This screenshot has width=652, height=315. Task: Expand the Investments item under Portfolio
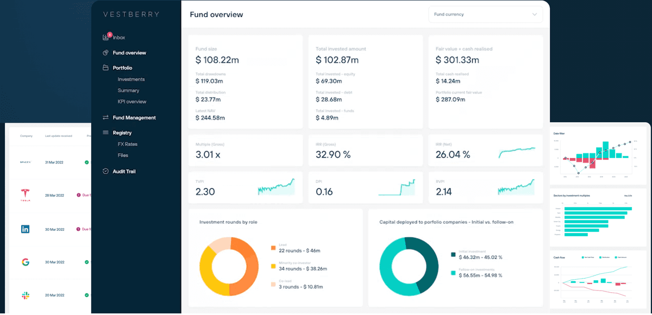131,79
